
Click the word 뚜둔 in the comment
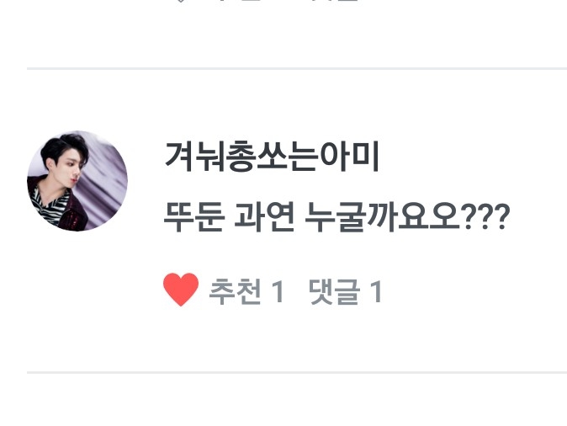[193, 217]
